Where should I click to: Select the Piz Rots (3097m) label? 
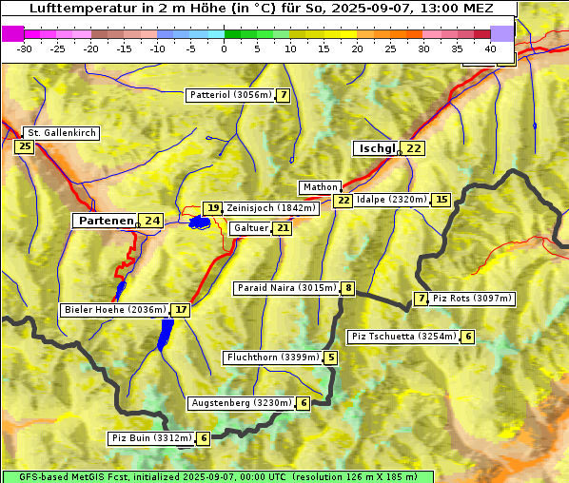click(x=472, y=299)
